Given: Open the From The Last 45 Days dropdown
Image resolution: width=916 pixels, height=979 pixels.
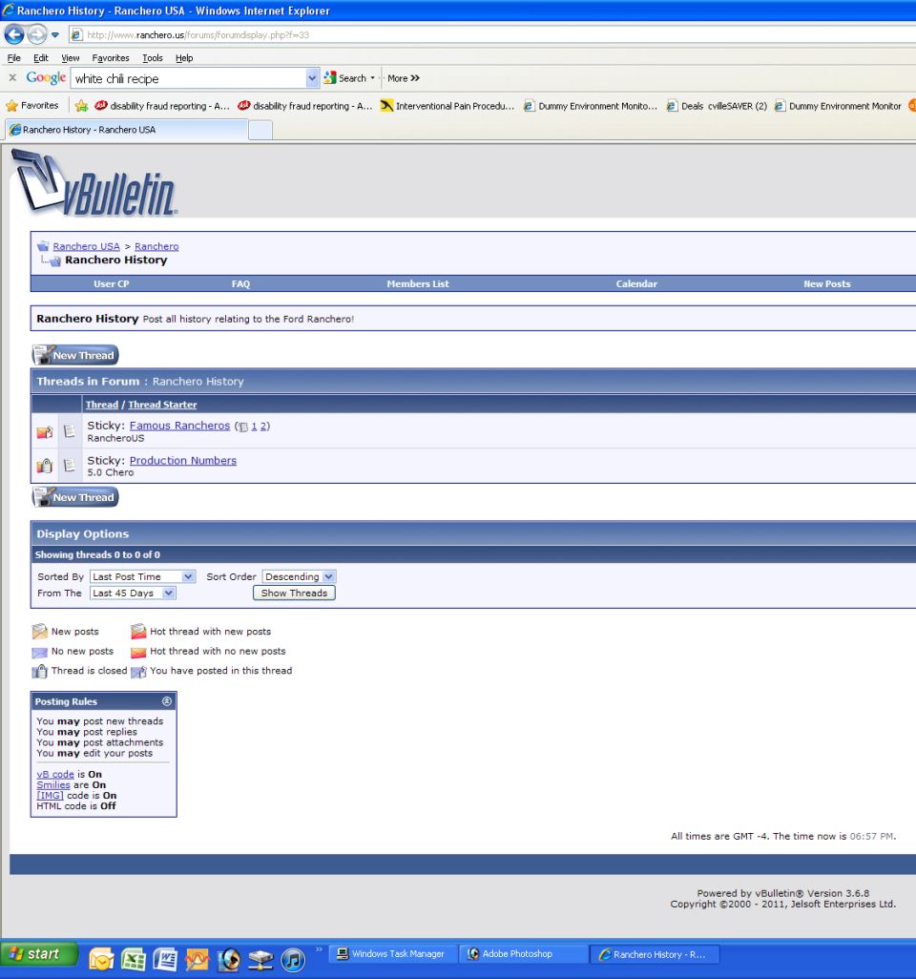Looking at the screenshot, I should tap(133, 593).
